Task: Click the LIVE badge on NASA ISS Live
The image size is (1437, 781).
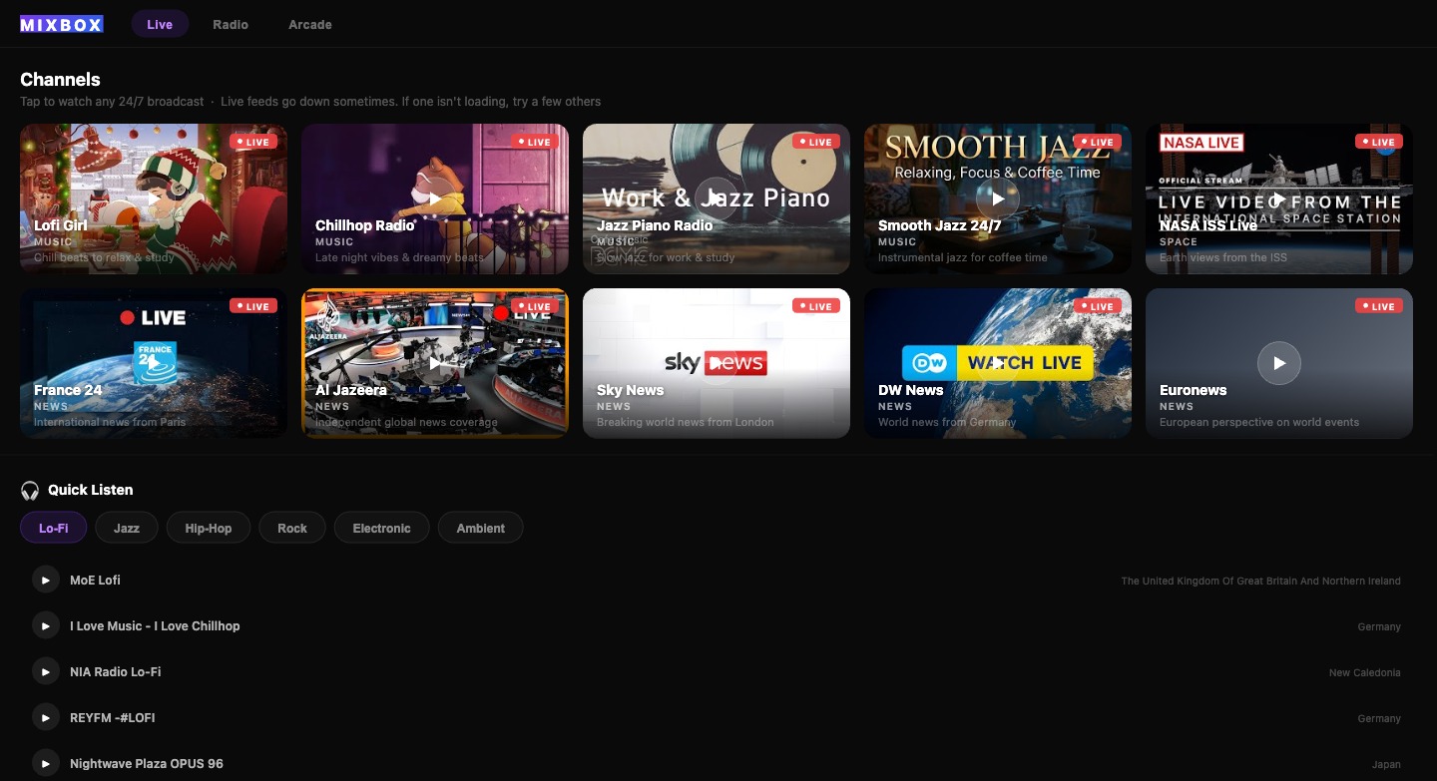Action: click(1378, 142)
